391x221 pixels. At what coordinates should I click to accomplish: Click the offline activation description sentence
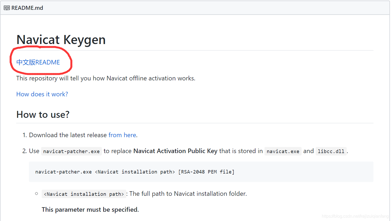coord(106,78)
